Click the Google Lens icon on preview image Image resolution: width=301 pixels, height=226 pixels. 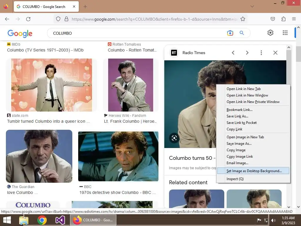click(174, 138)
